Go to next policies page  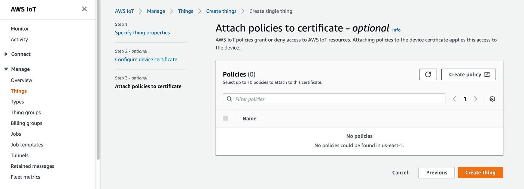[x=476, y=99]
